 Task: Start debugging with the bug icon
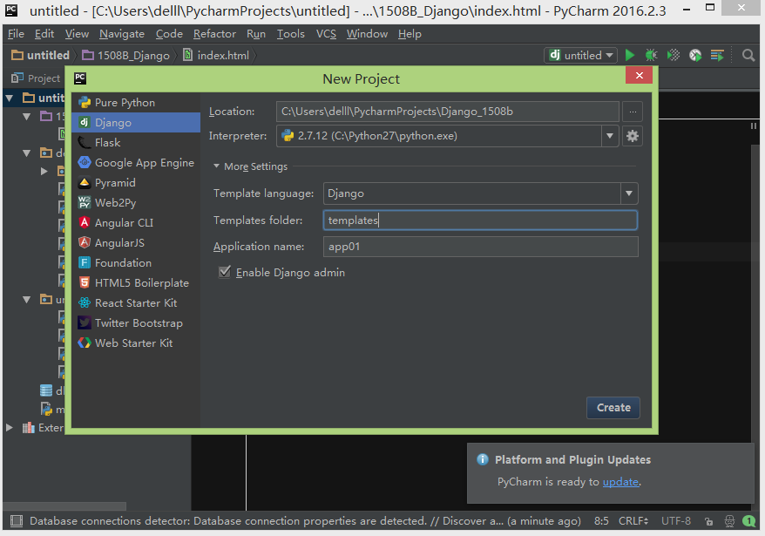click(x=652, y=55)
